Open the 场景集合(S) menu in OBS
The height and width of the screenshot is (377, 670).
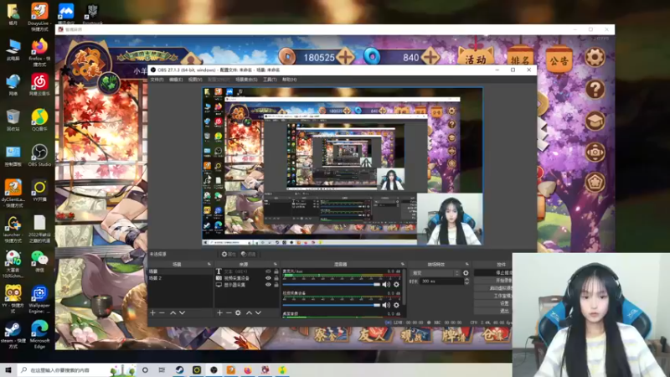(246, 80)
